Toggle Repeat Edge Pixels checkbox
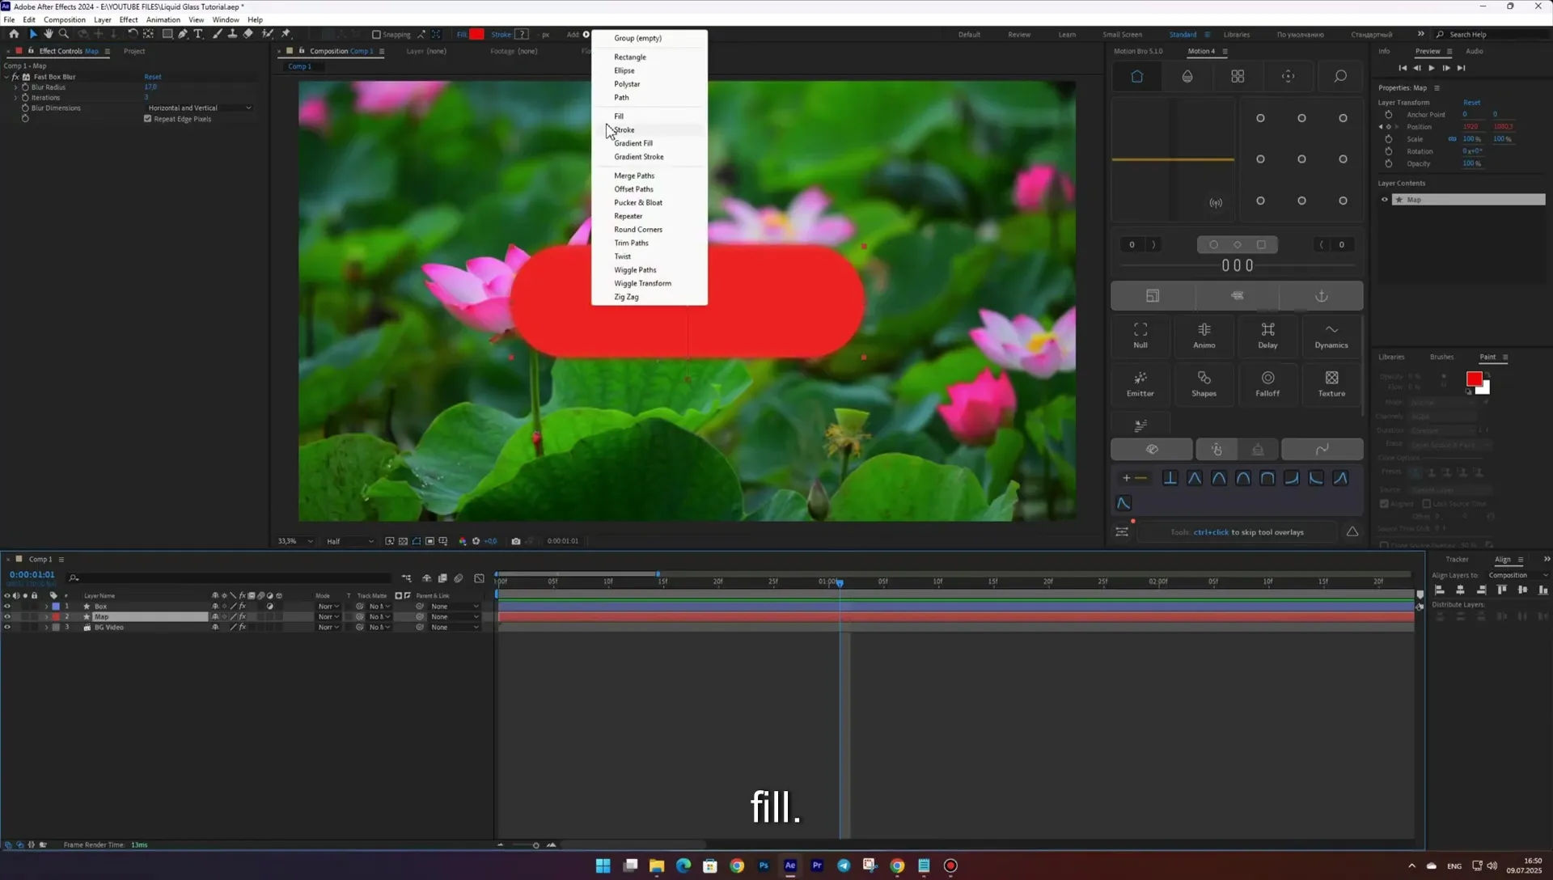 148,119
